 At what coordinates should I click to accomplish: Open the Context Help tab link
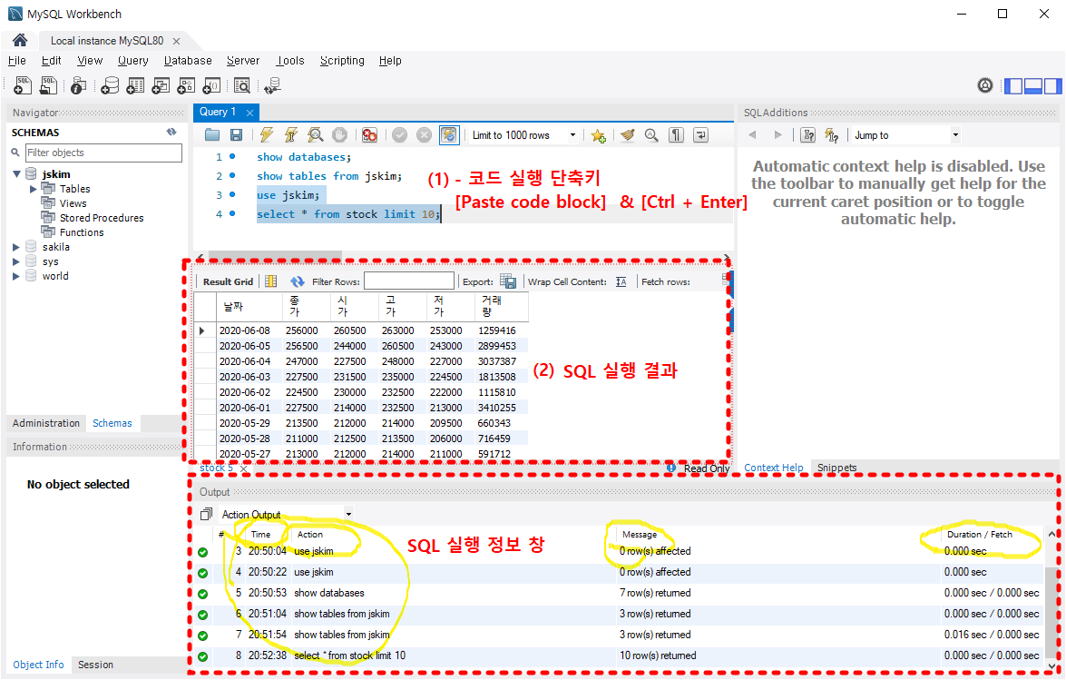773,468
